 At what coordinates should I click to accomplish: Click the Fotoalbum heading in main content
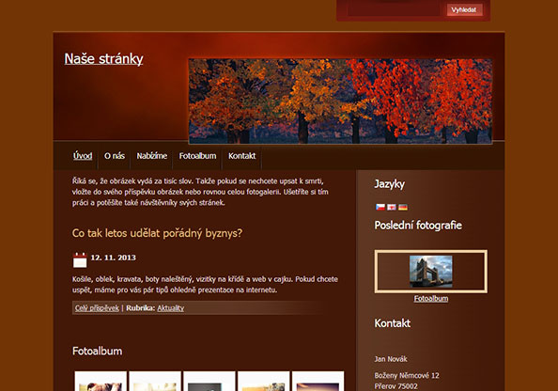coord(97,352)
